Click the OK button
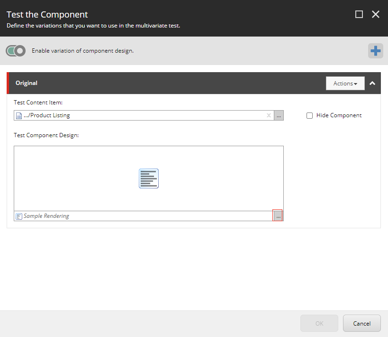 point(319,323)
